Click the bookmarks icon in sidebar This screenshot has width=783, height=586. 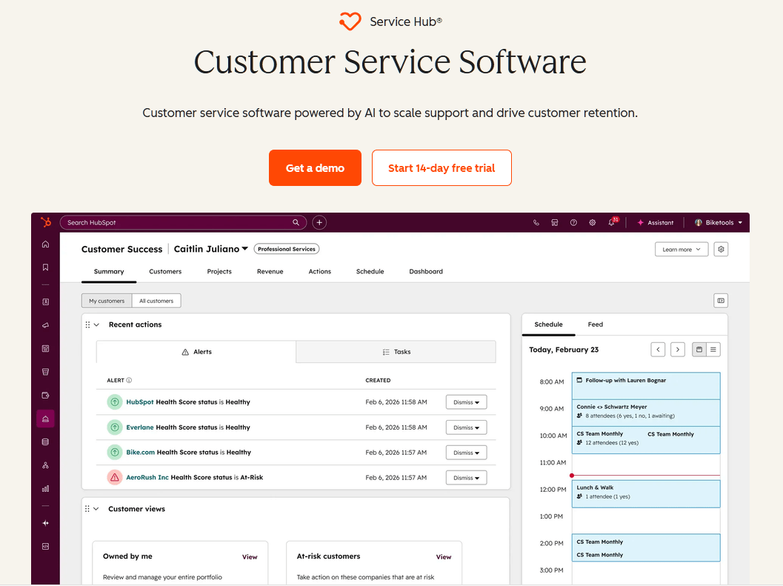45,267
